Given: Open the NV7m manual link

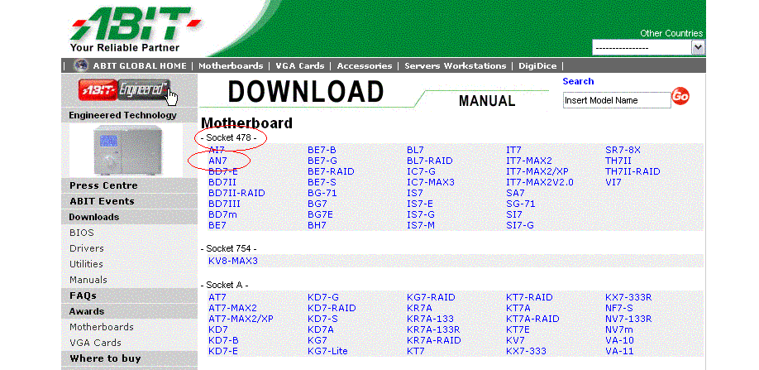Looking at the screenshot, I should tap(619, 329).
